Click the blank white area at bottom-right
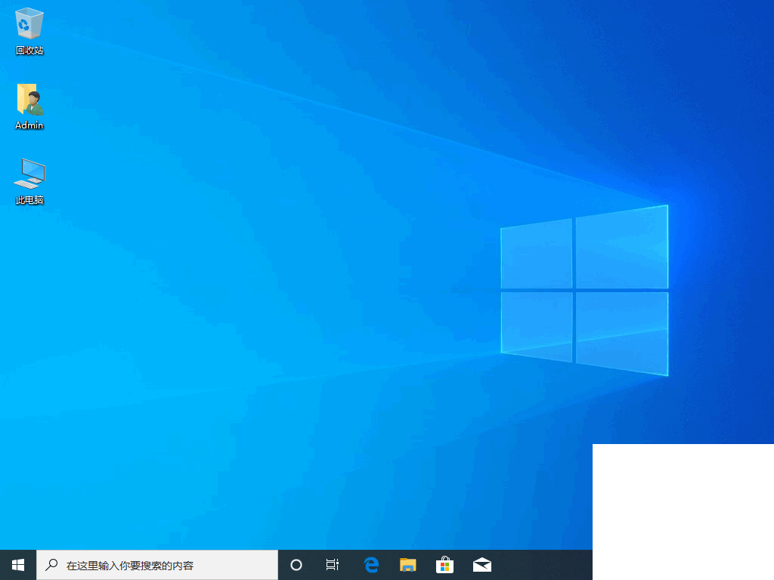774x580 pixels. coord(683,512)
